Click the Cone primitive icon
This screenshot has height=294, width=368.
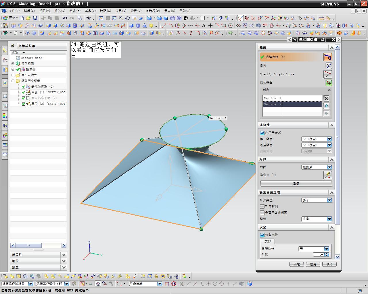(x=145, y=26)
